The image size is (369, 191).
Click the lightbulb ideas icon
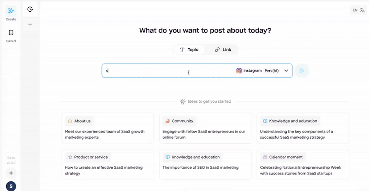(x=183, y=102)
